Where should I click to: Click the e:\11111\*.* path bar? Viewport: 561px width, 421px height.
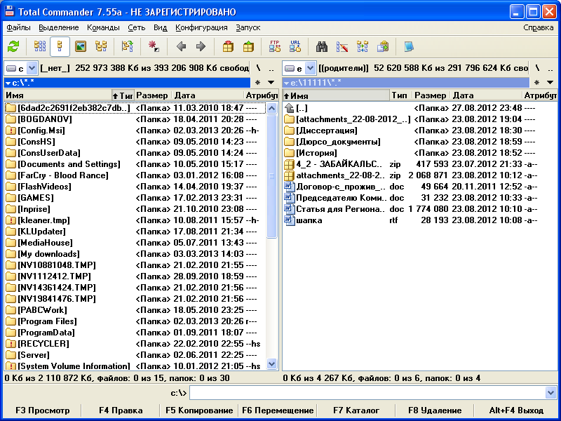pyautogui.click(x=406, y=83)
